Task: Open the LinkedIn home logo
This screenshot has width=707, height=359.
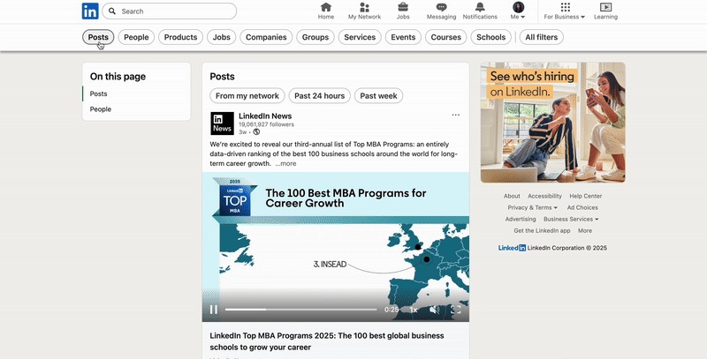Action: [x=90, y=11]
